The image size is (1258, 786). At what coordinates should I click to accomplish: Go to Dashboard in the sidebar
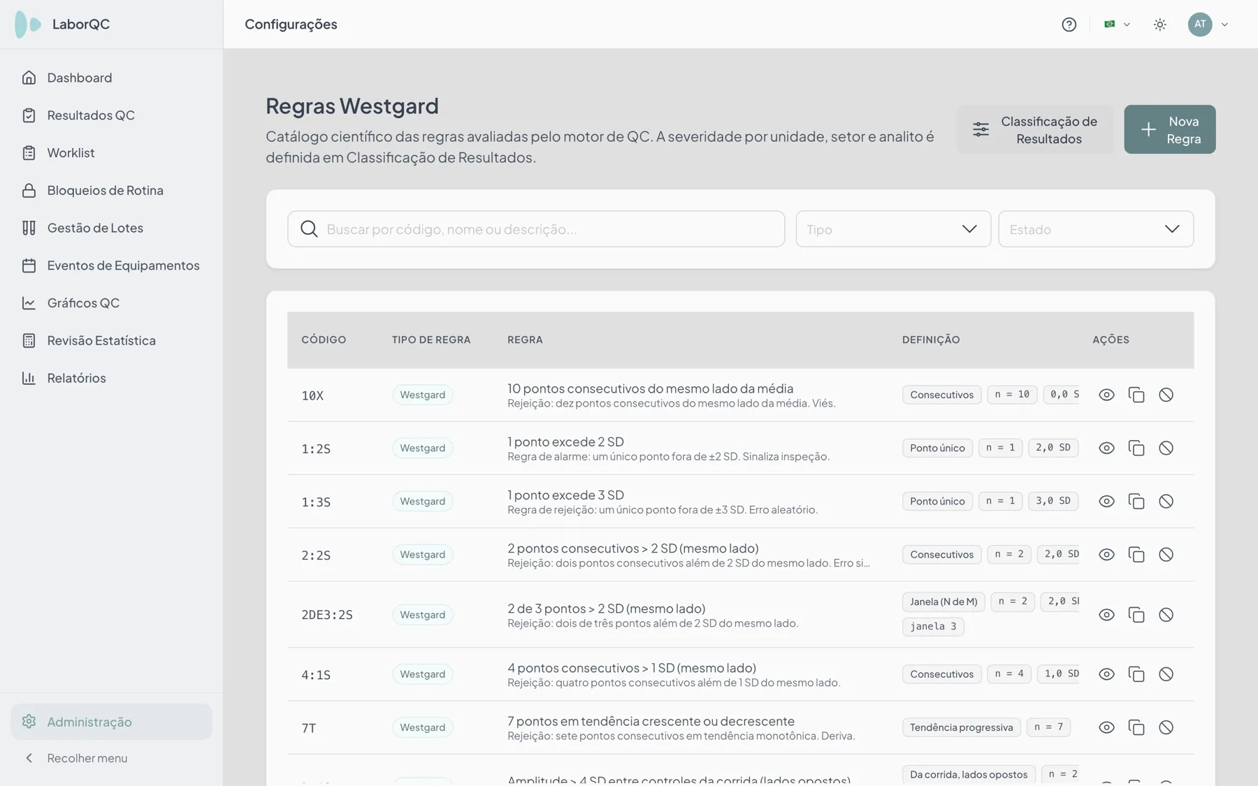(111, 78)
